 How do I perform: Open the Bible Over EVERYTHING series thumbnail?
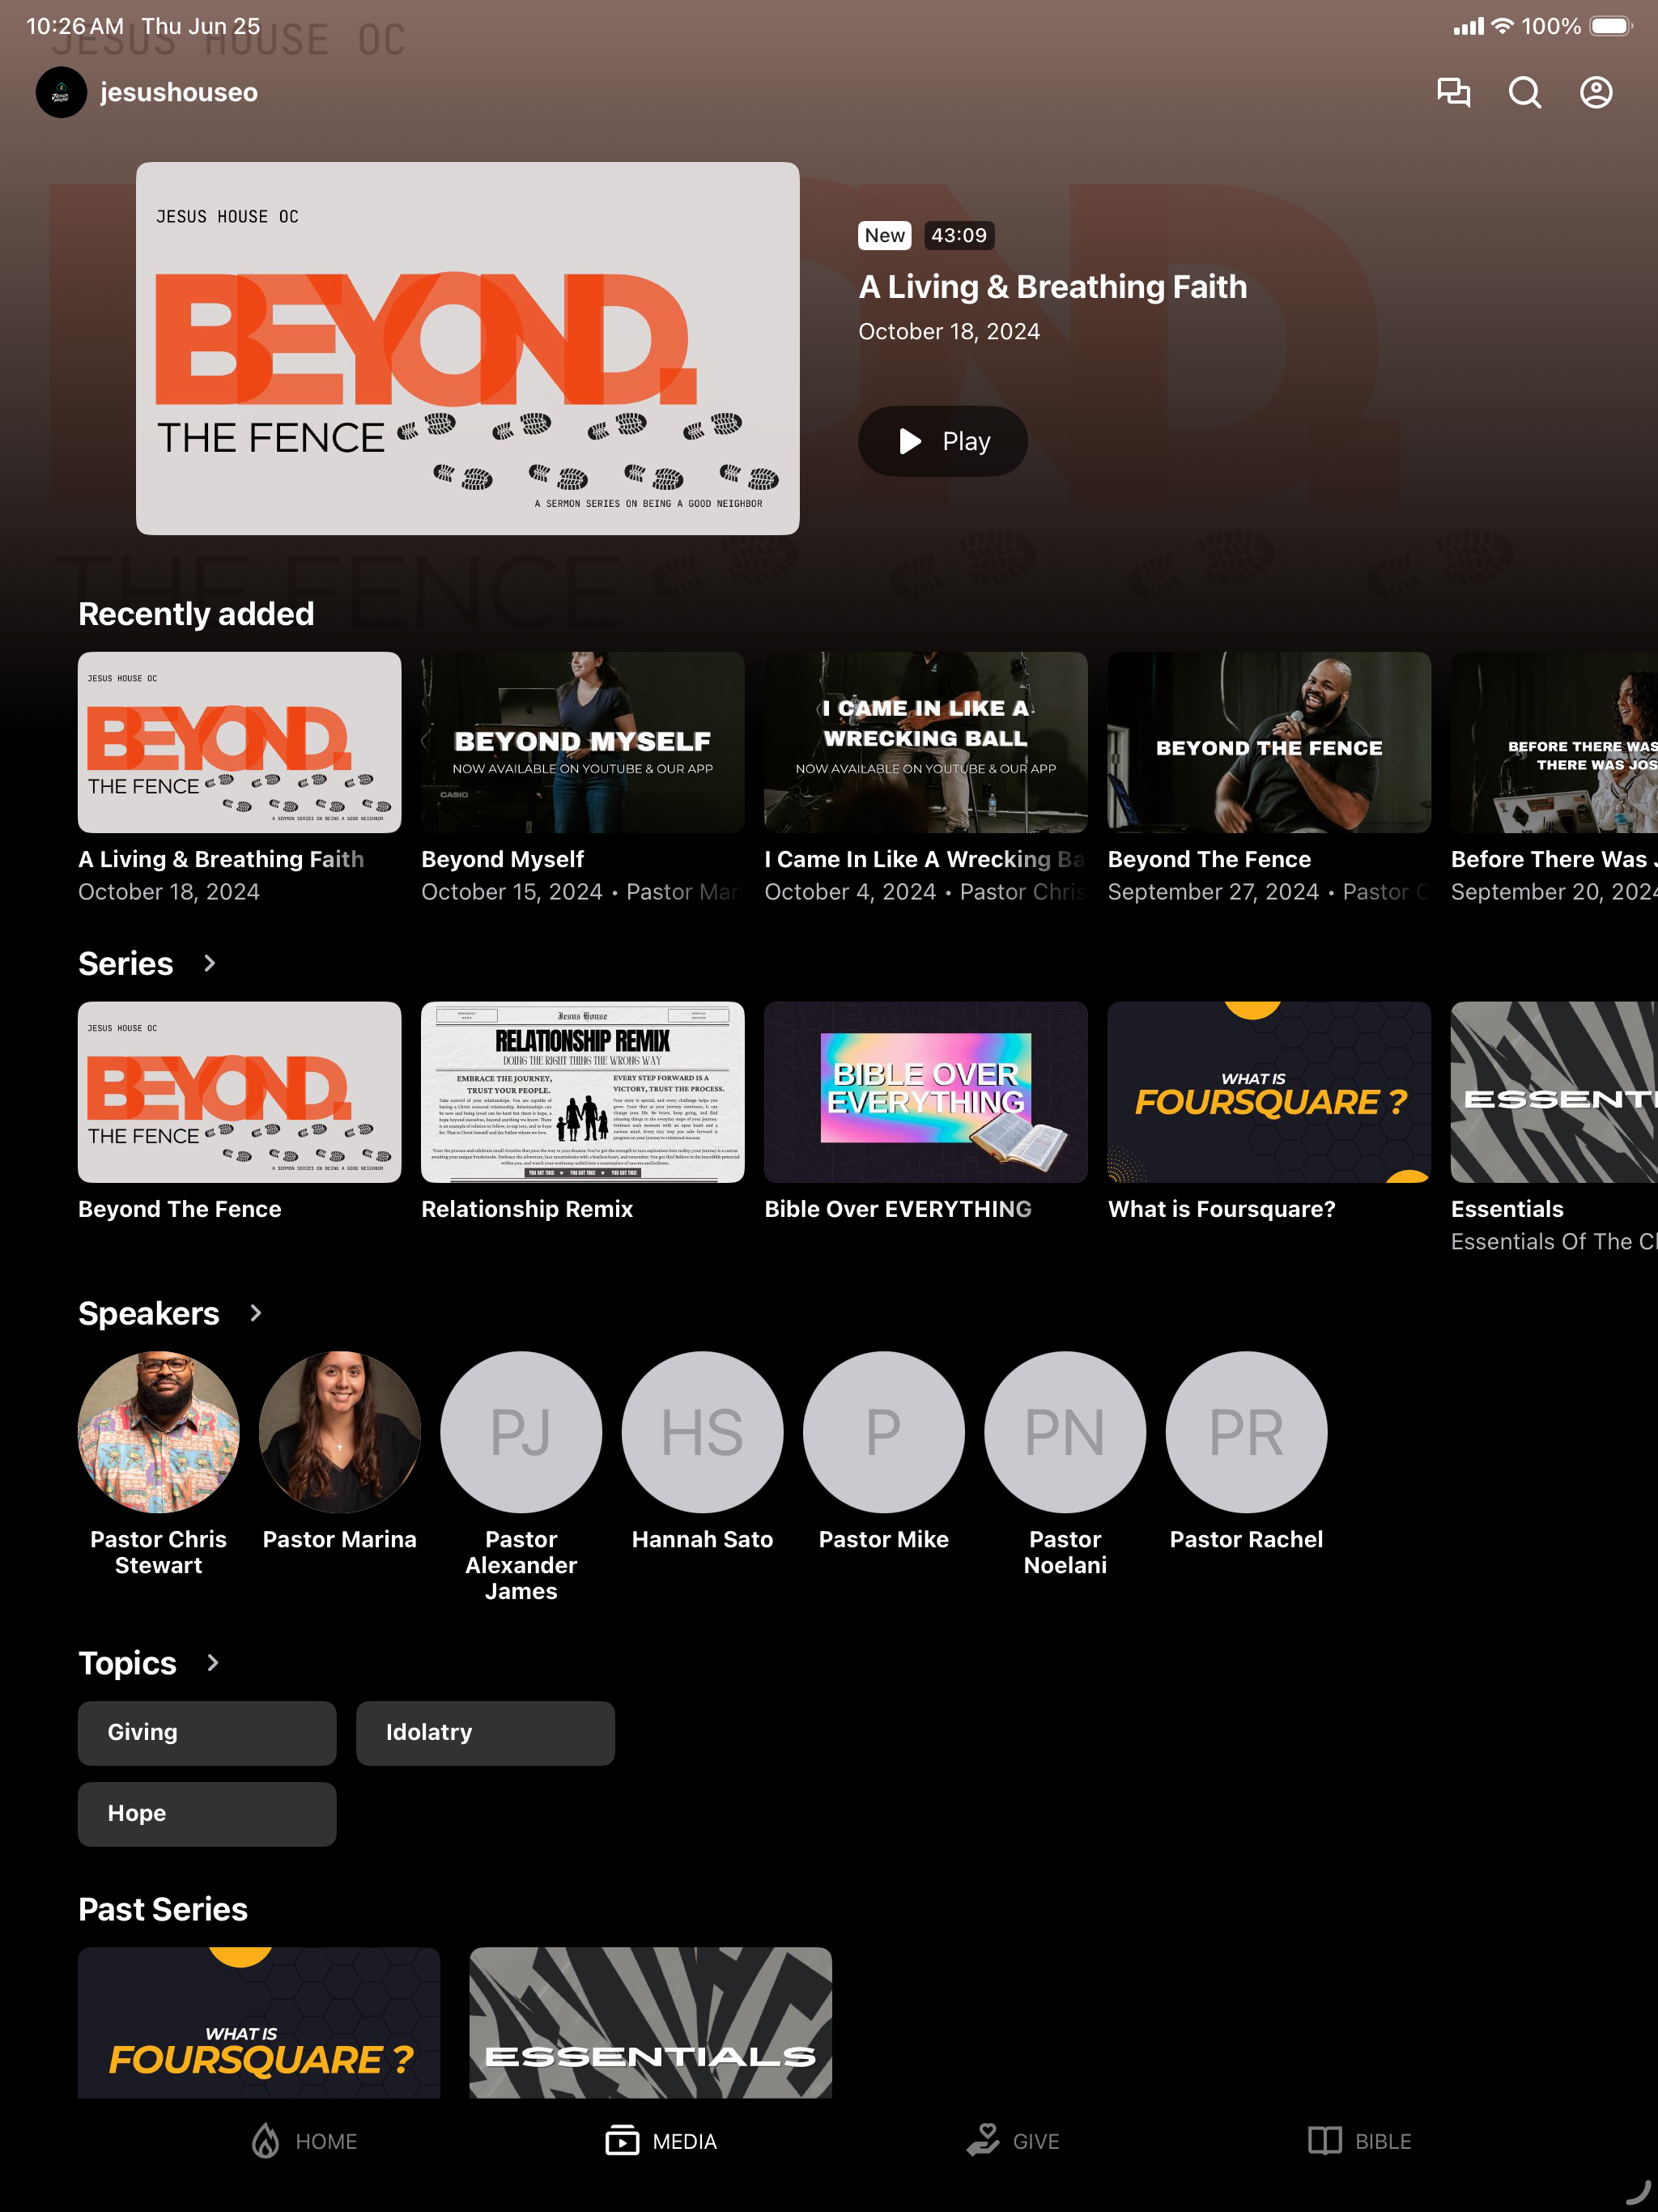(x=925, y=1092)
